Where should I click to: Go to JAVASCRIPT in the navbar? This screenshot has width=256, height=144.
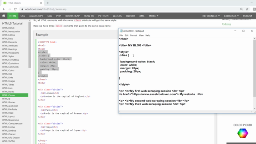pyautogui.click(x=36, y=16)
